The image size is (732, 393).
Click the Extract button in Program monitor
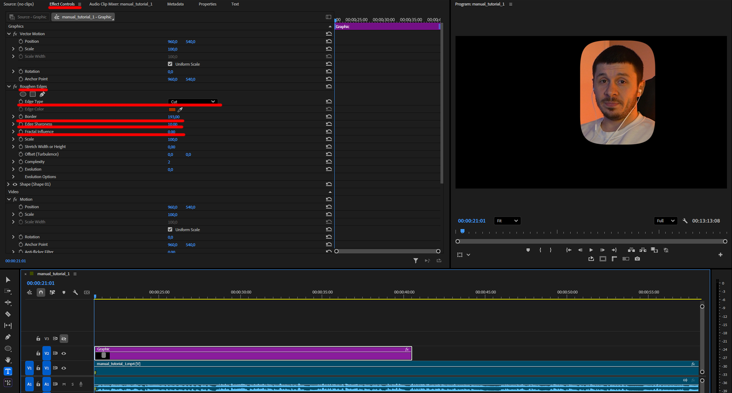pos(643,250)
